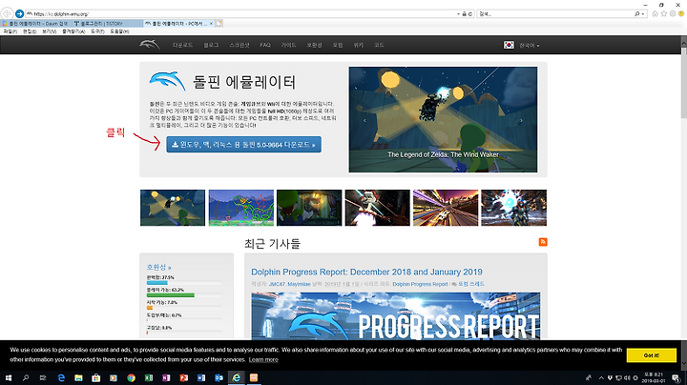
Task: Click the magnifier icon in browser search box
Action: [x=636, y=14]
